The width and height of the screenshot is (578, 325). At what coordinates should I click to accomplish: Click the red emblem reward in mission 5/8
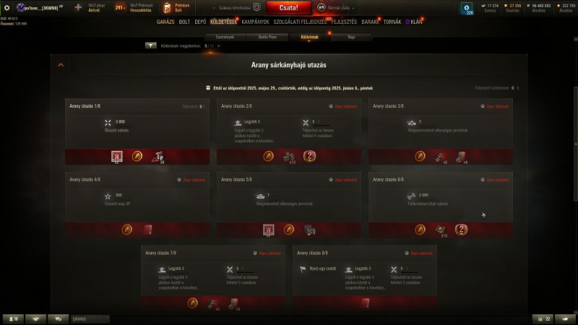(x=268, y=230)
